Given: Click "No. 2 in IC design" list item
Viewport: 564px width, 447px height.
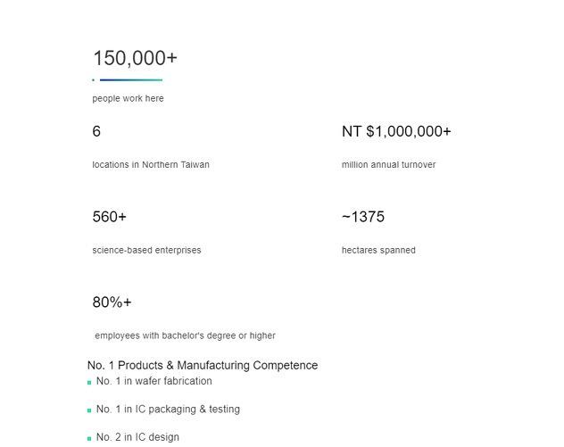Looking at the screenshot, I should click(x=137, y=437).
